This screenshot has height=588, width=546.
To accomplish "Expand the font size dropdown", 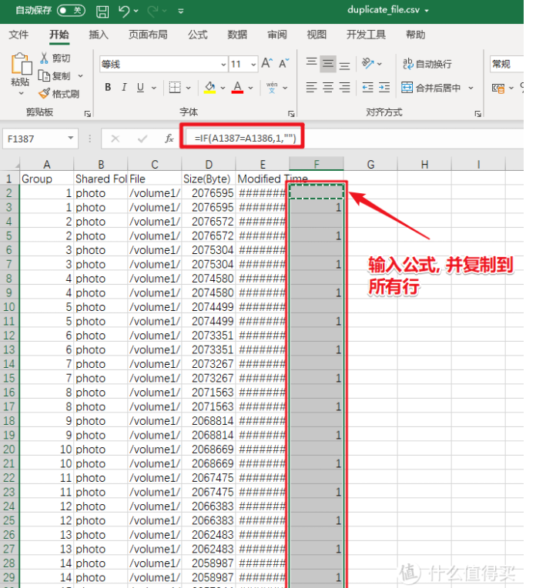I will point(253,65).
